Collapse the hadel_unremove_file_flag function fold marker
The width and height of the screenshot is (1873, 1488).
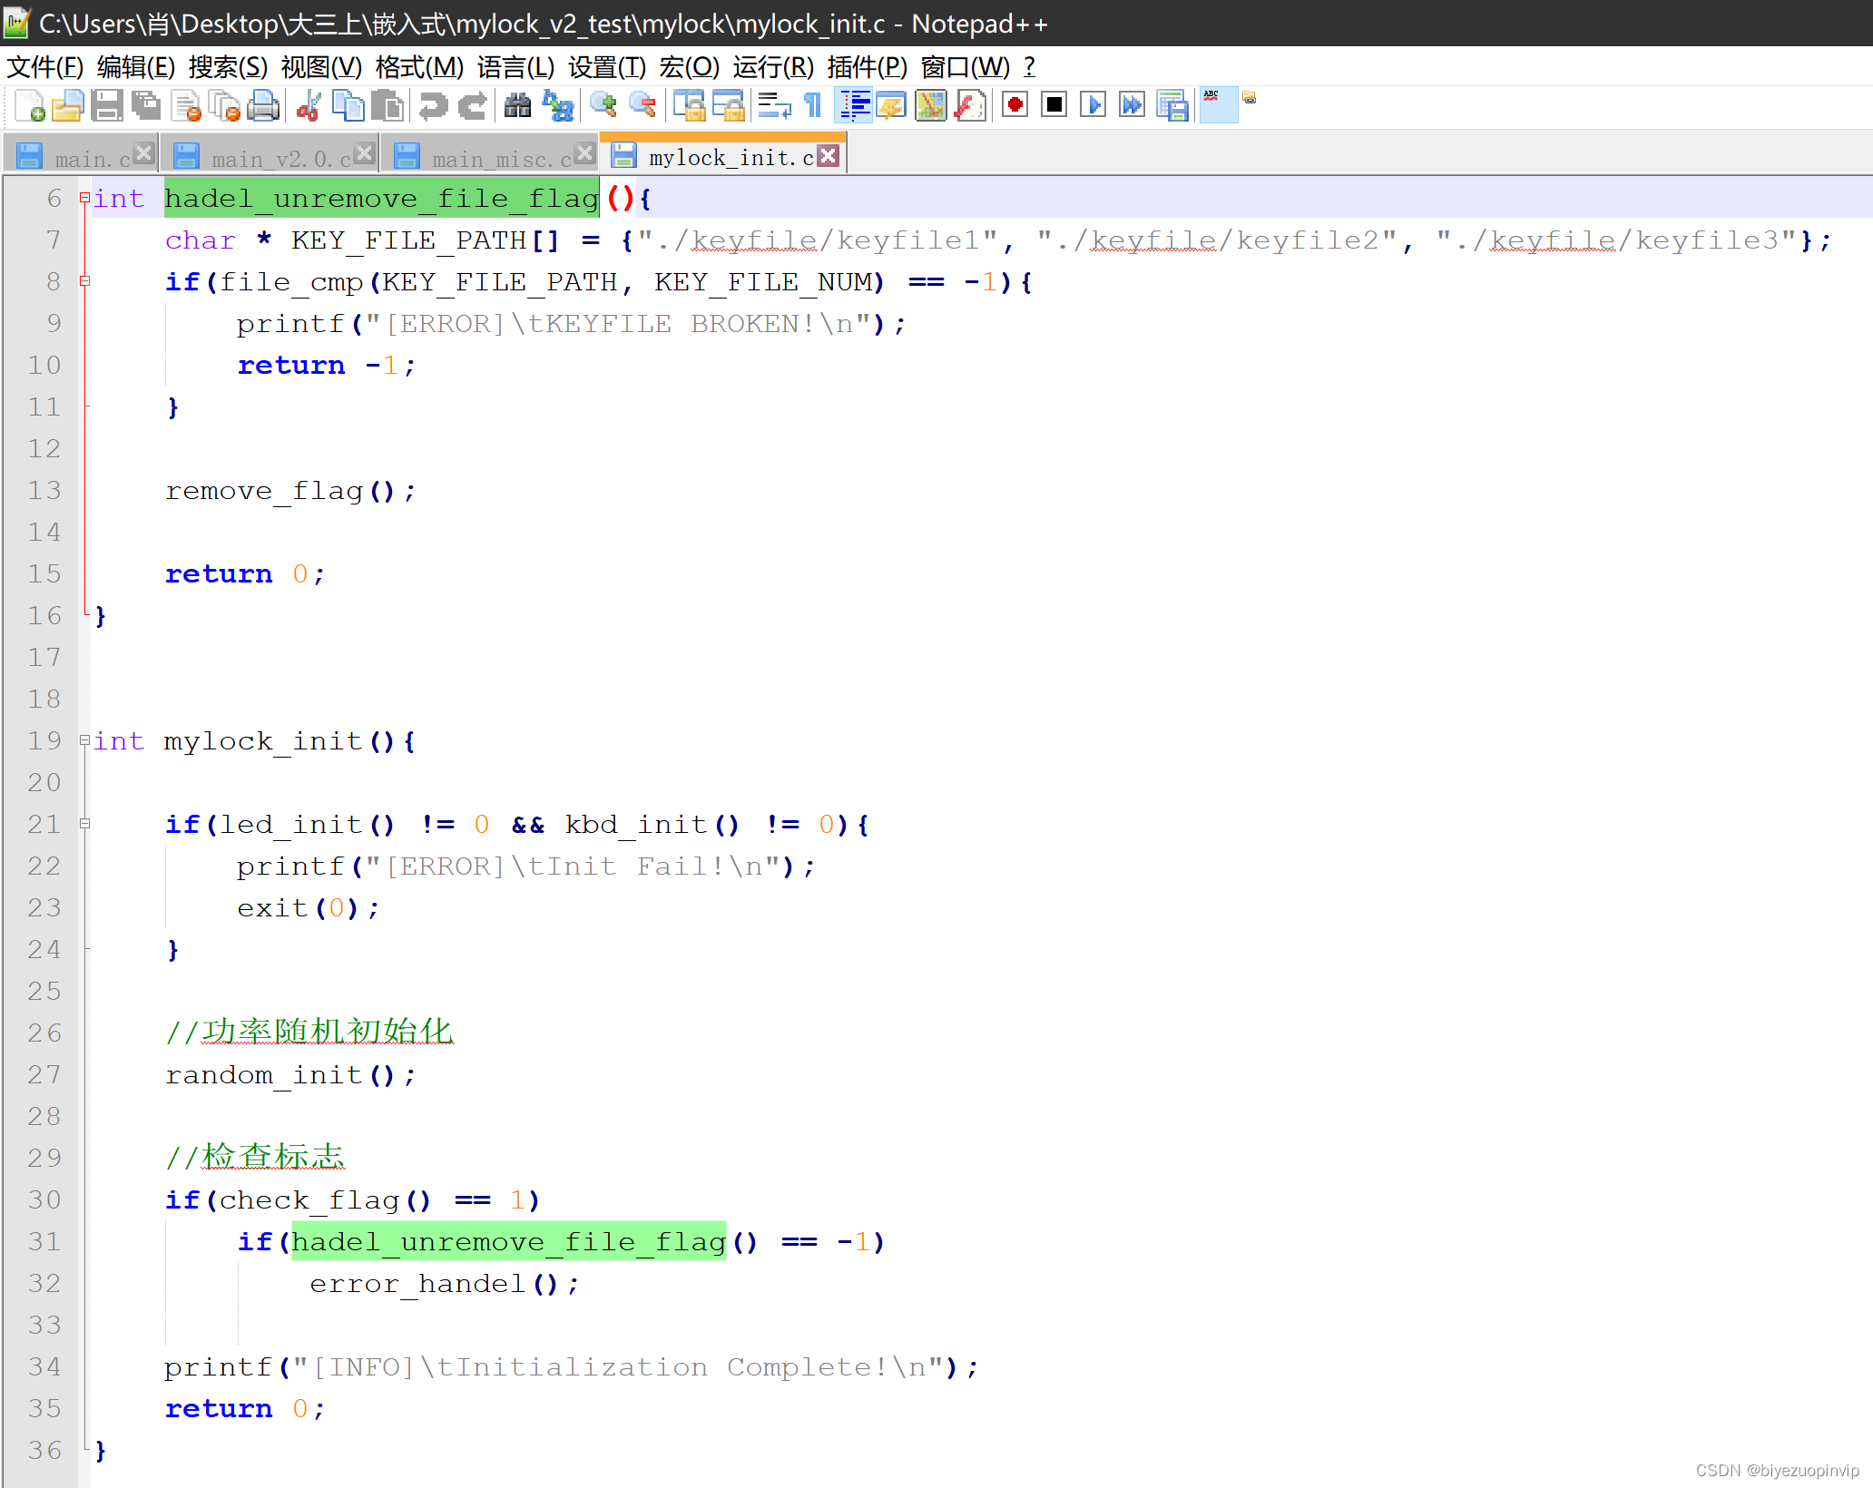[x=84, y=198]
